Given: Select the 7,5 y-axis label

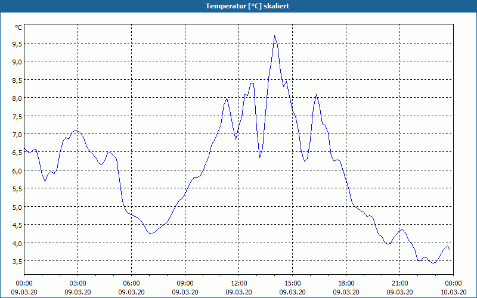Looking at the screenshot, I should pyautogui.click(x=17, y=116).
